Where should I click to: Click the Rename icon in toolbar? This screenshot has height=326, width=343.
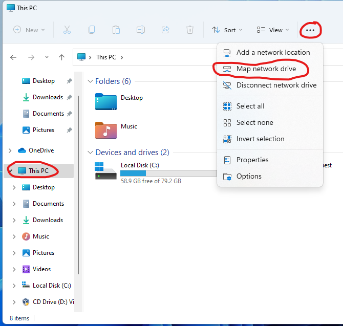pos(141,30)
